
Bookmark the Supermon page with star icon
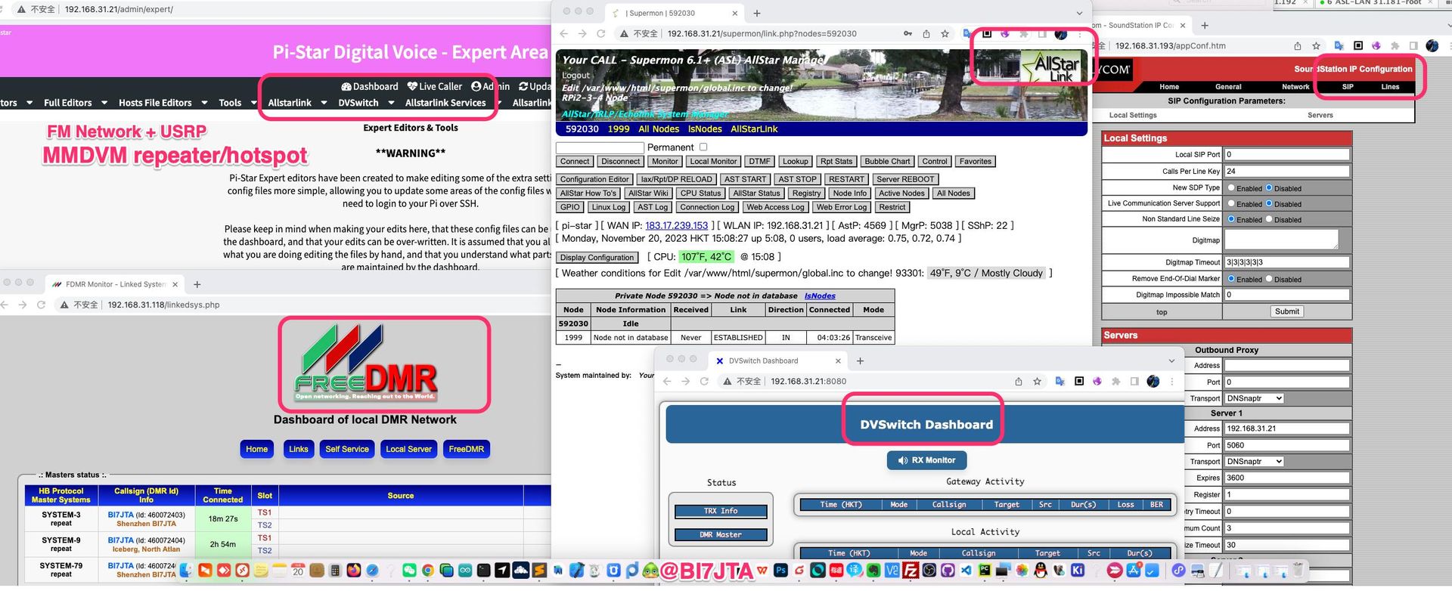(945, 34)
